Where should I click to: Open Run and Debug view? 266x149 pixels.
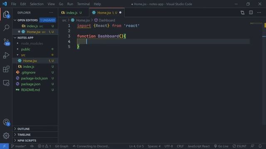pyautogui.click(x=6, y=55)
